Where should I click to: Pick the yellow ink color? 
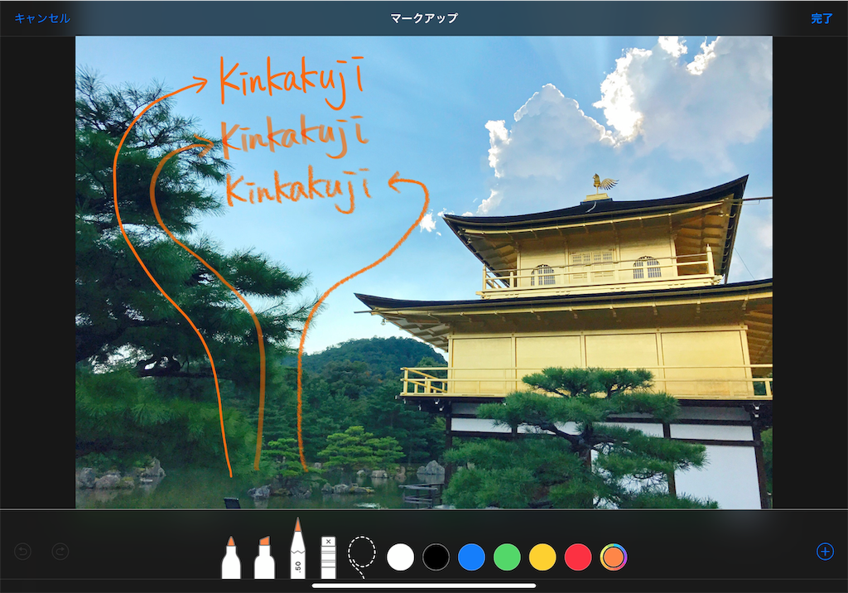point(542,558)
